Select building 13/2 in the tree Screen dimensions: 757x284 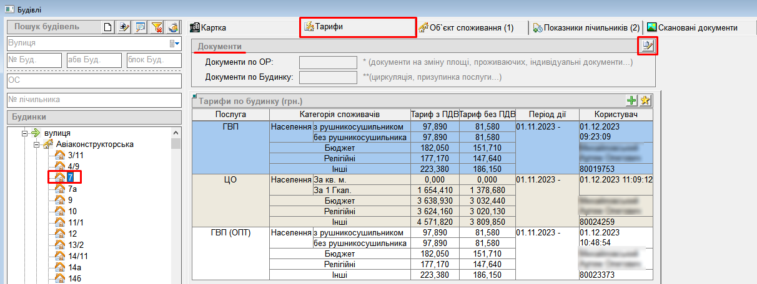(x=76, y=245)
